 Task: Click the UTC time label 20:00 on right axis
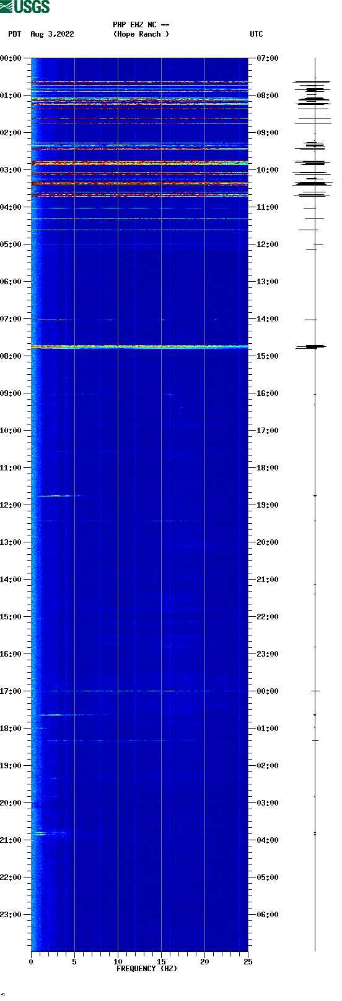tap(268, 542)
